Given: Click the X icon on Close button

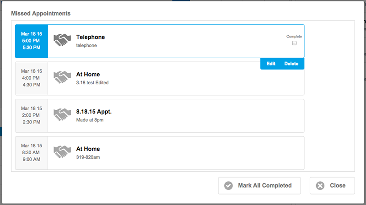Looking at the screenshot, I should [320, 186].
